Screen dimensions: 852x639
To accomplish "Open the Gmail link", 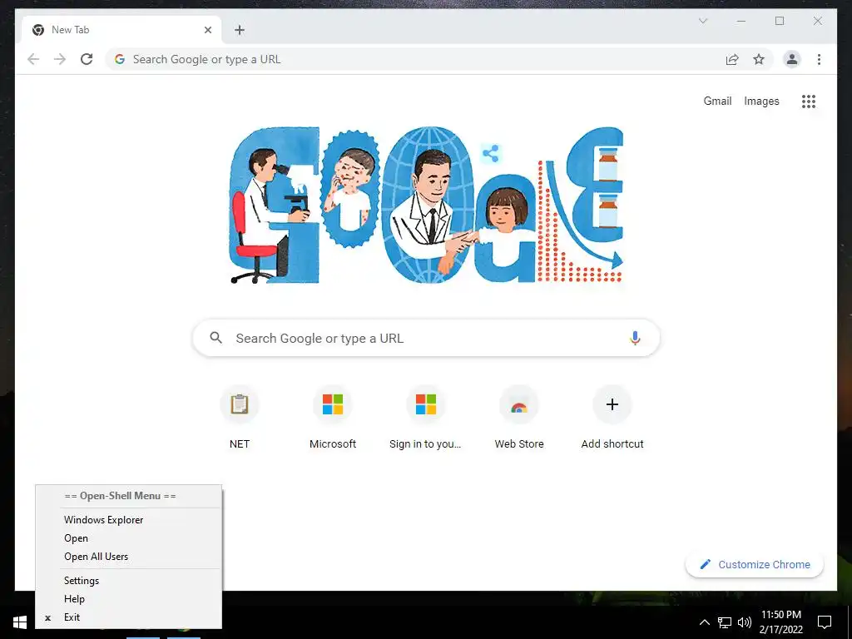I will click(717, 101).
